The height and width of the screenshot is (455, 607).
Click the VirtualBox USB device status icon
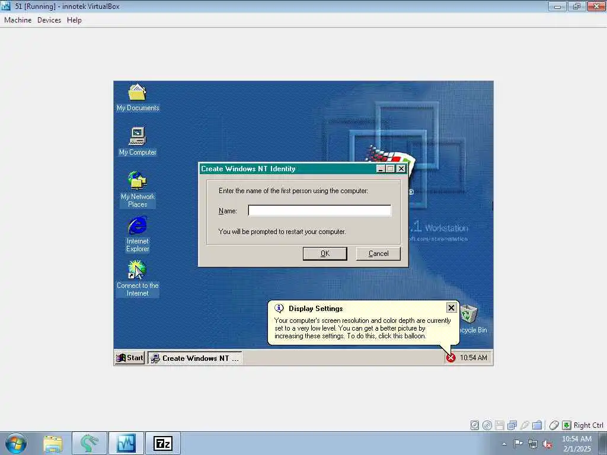525,425
